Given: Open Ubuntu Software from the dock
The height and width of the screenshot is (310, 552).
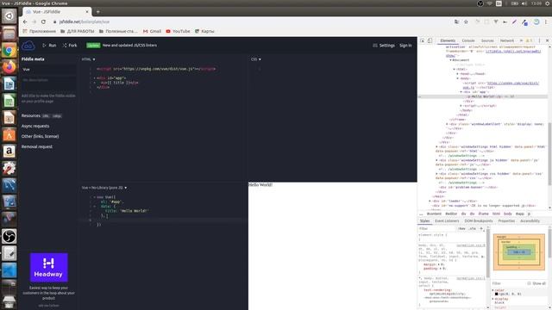Looking at the screenshot, I should pos(9,134).
